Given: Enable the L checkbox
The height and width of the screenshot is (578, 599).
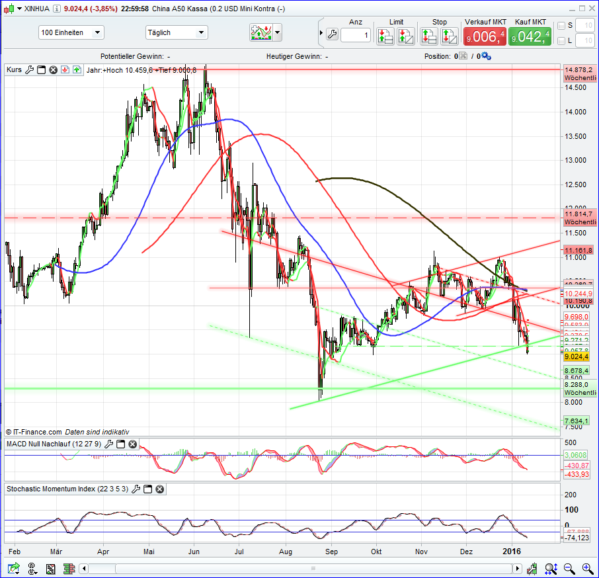Looking at the screenshot, I should [x=561, y=41].
